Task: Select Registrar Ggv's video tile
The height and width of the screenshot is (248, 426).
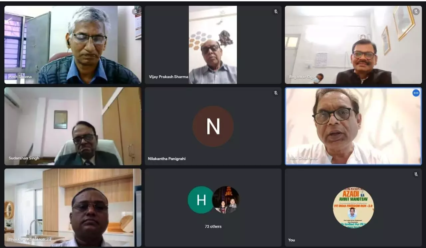Action: coord(353,45)
